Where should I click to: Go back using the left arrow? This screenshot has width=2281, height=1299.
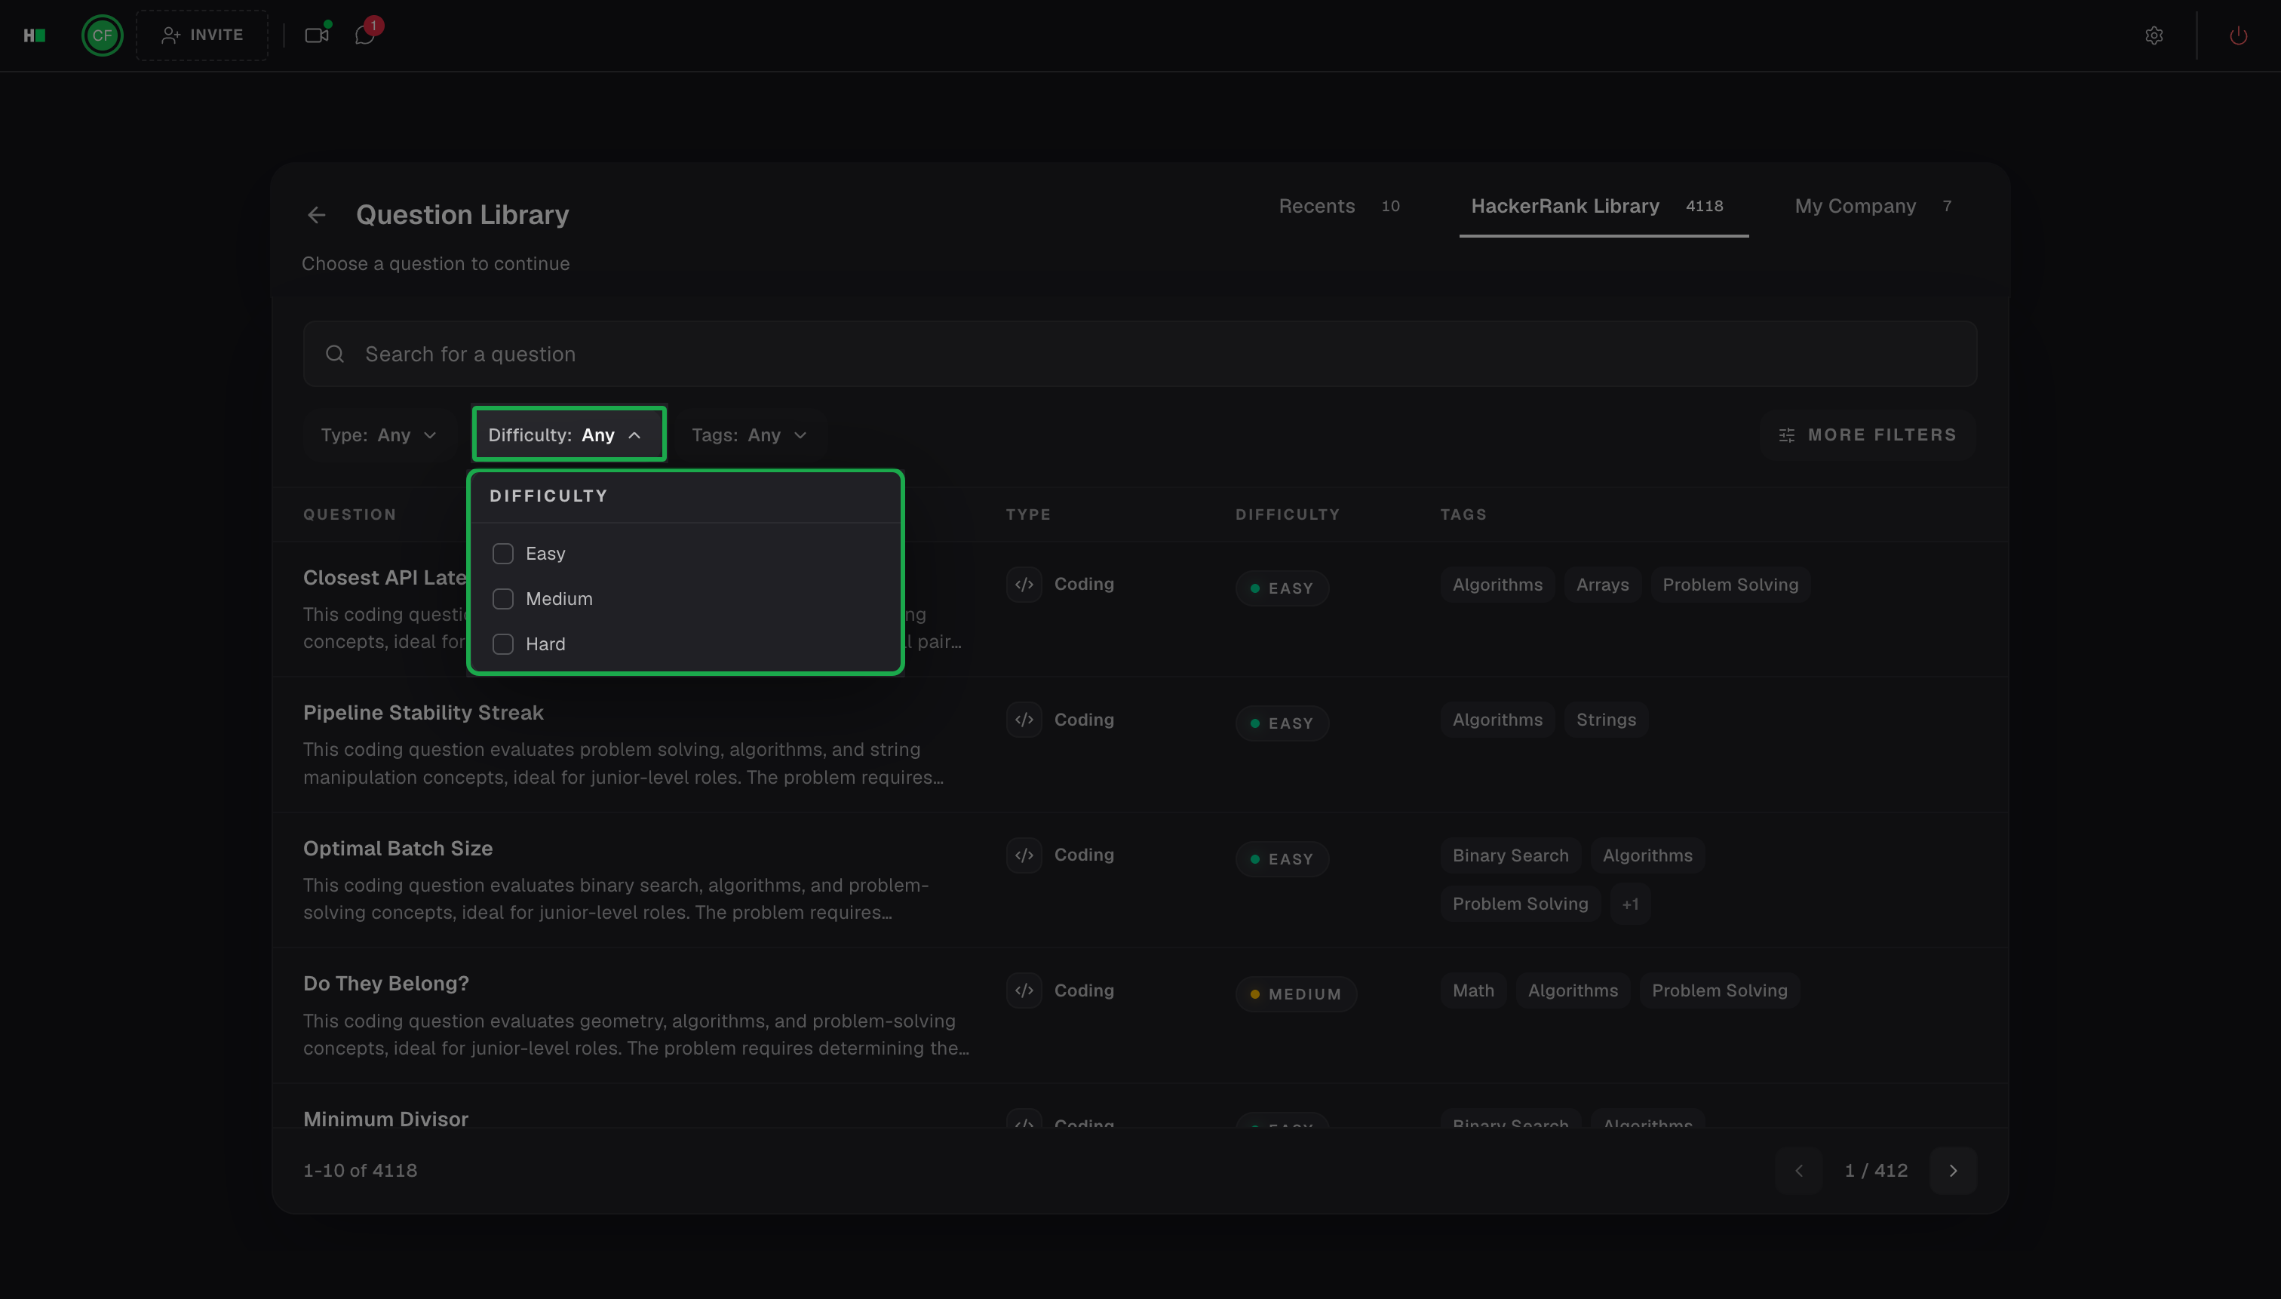(317, 215)
